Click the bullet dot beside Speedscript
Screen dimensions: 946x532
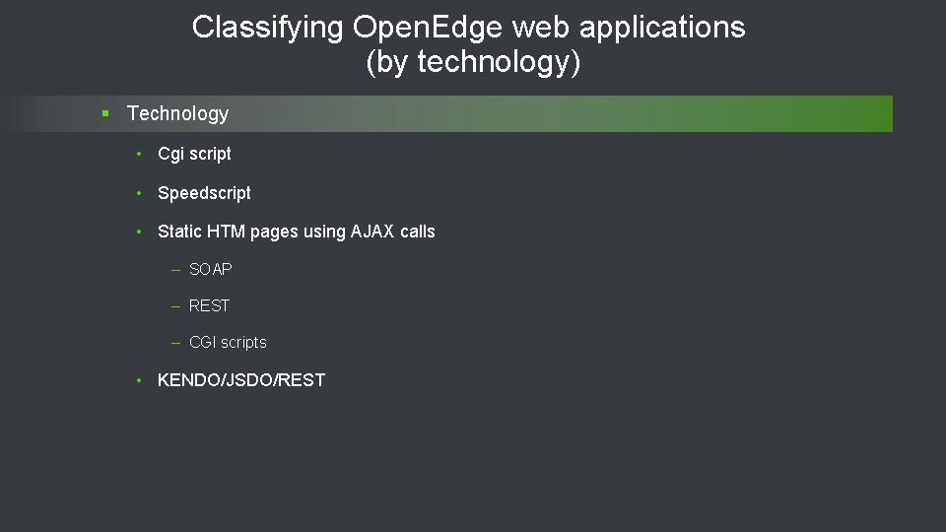point(141,193)
